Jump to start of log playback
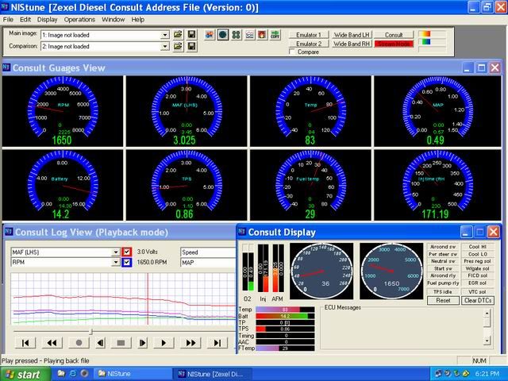 click(x=25, y=342)
